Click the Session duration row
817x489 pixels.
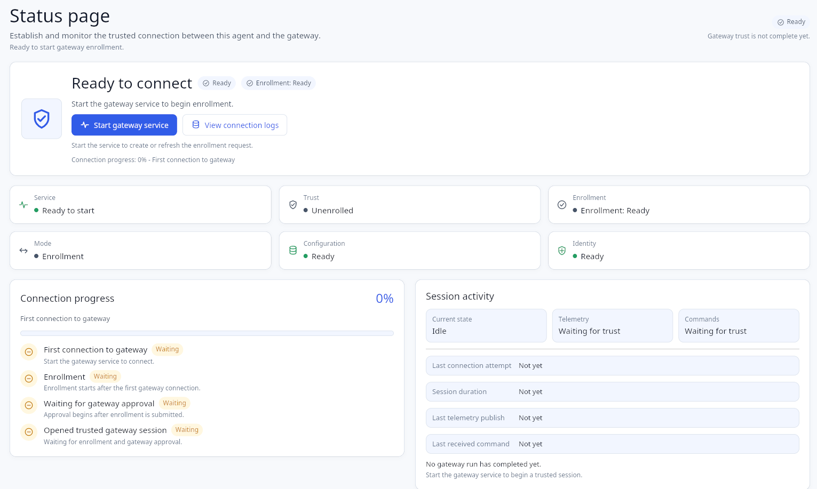coord(613,392)
